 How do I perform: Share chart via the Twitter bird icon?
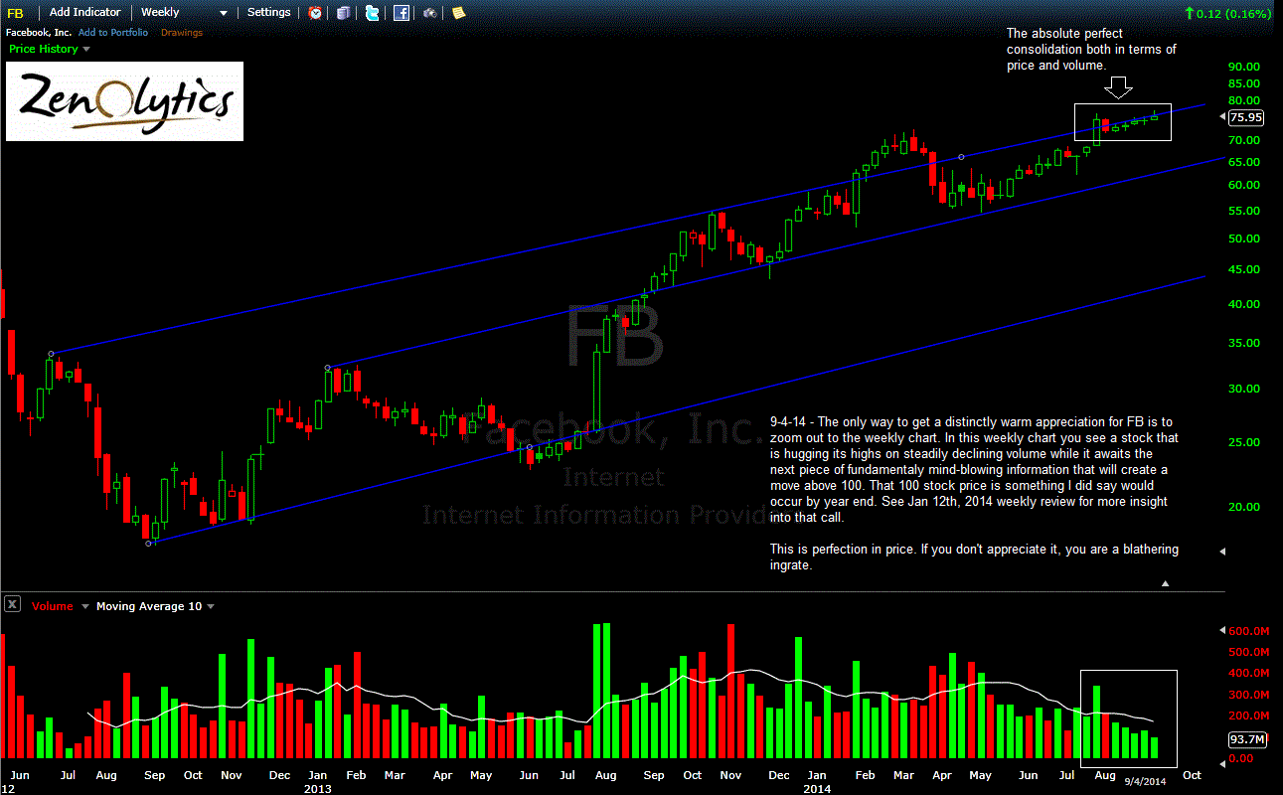point(372,13)
